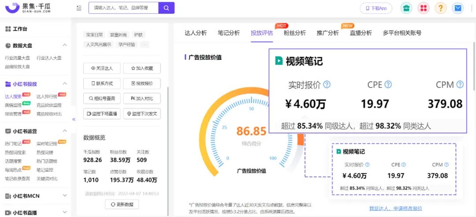Click the 监控下次发文 button
The width and height of the screenshot is (476, 217).
(x=142, y=114)
